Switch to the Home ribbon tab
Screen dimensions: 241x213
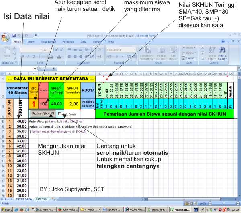point(17,42)
